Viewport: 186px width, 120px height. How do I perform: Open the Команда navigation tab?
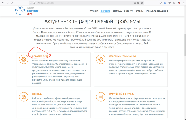(x=117, y=11)
